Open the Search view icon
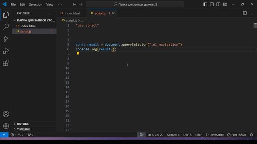The width and height of the screenshot is (257, 144). coord(6,26)
